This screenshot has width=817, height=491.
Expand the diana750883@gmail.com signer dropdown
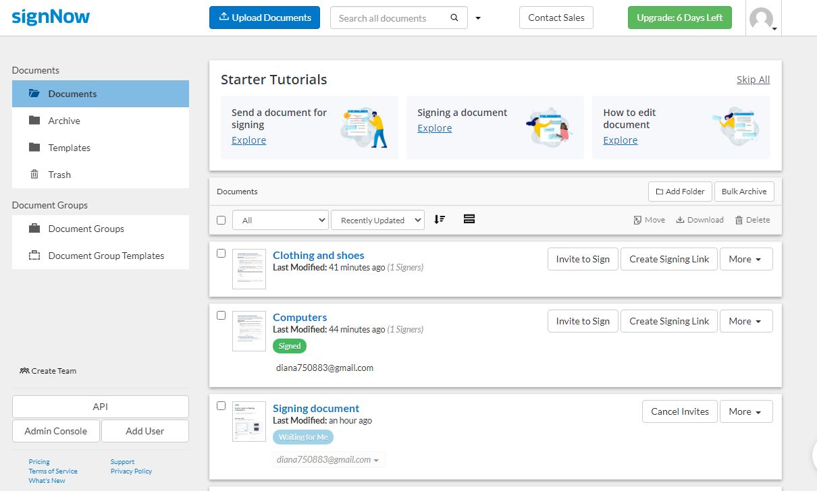(329, 459)
